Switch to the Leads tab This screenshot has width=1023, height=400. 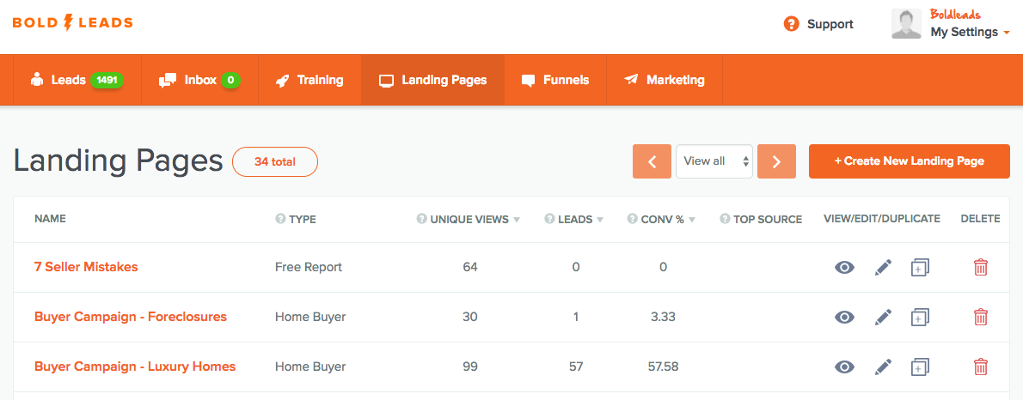[x=77, y=80]
